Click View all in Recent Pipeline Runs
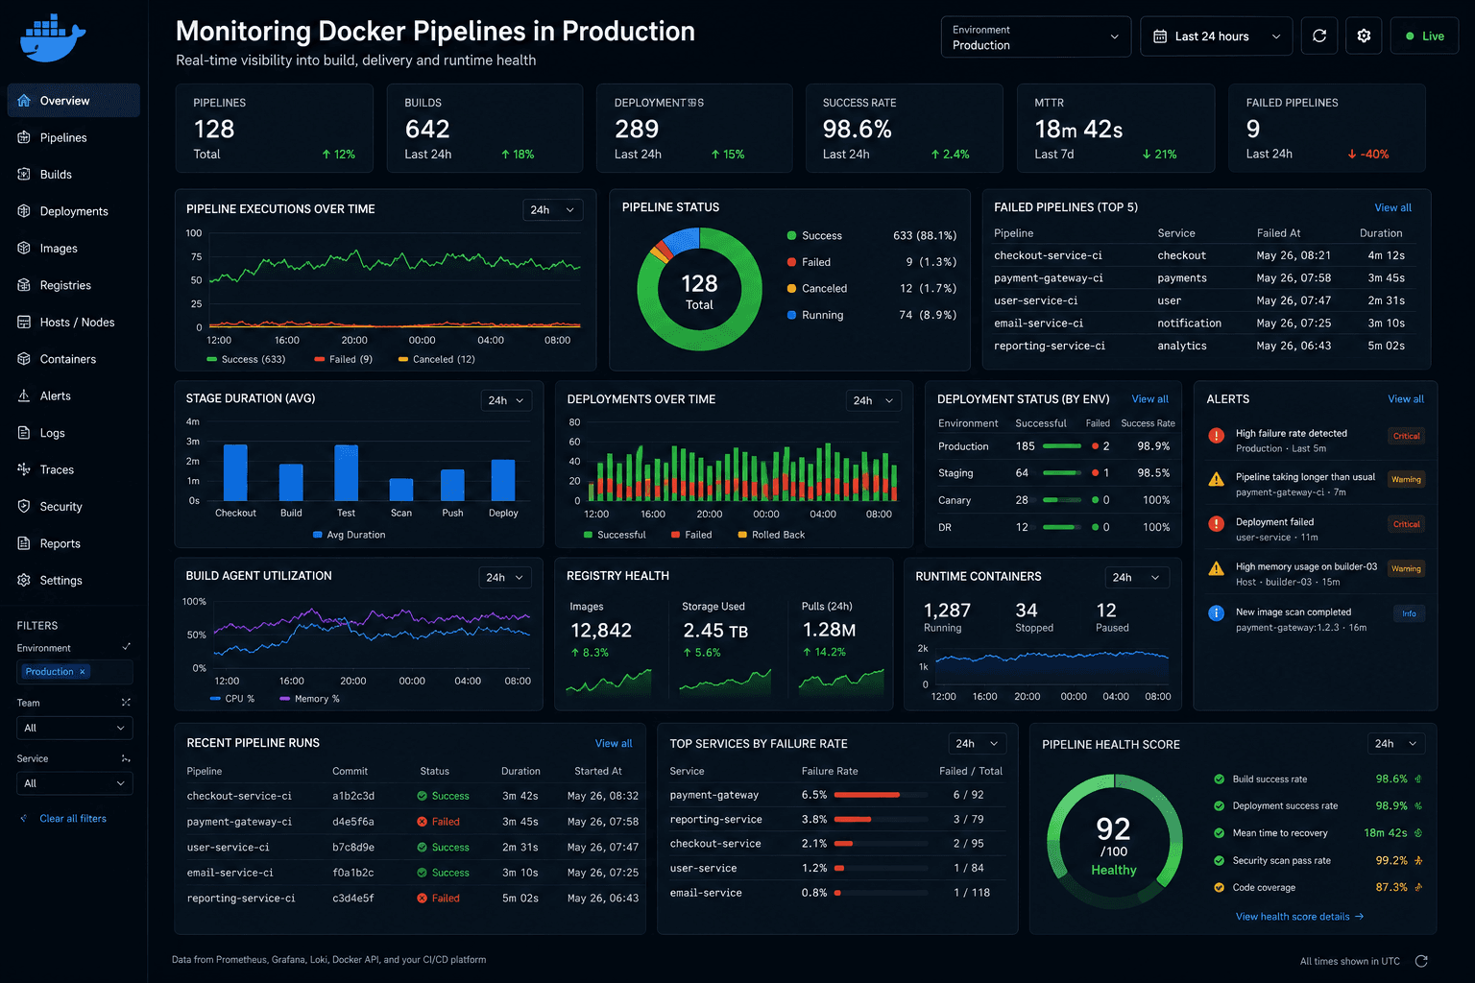1475x983 pixels. [x=614, y=744]
